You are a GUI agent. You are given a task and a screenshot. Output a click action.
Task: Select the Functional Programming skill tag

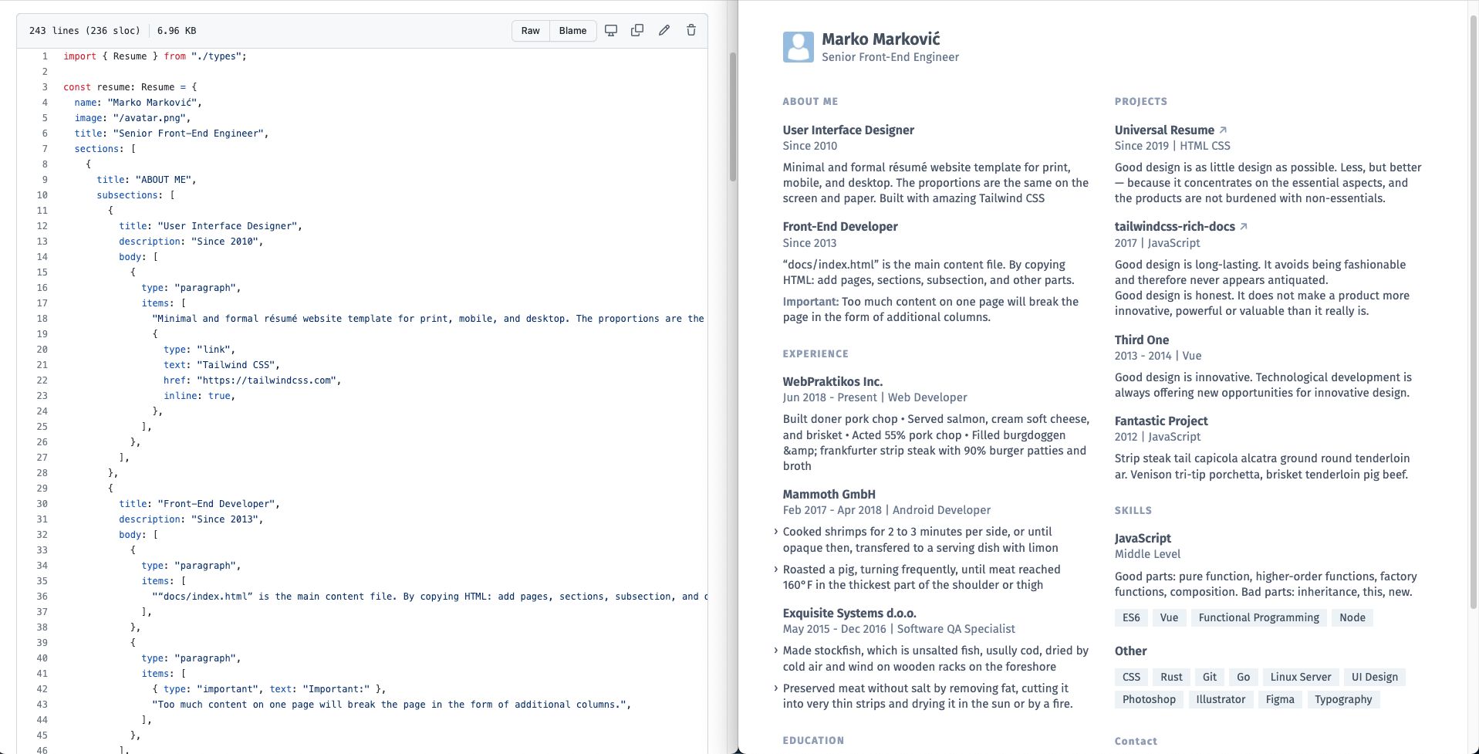1258,617
